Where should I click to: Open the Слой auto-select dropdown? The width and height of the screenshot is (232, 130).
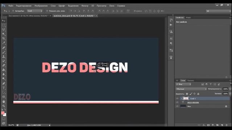(x=35, y=11)
